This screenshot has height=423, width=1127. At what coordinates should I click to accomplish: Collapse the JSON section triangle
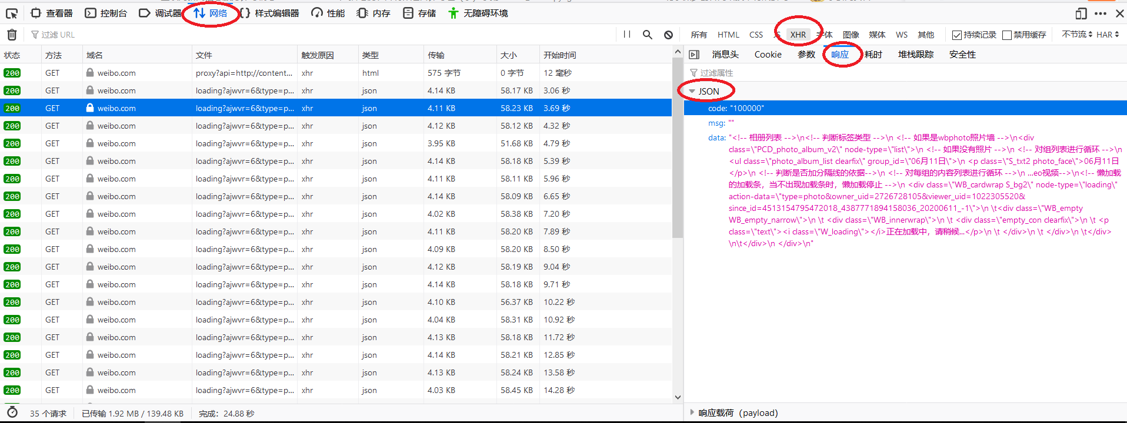click(692, 91)
